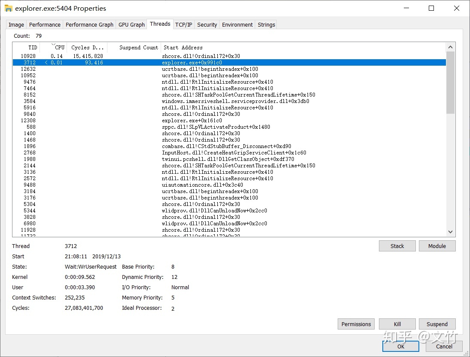Select thread 5344 wlidprov.dll row

click(229, 211)
